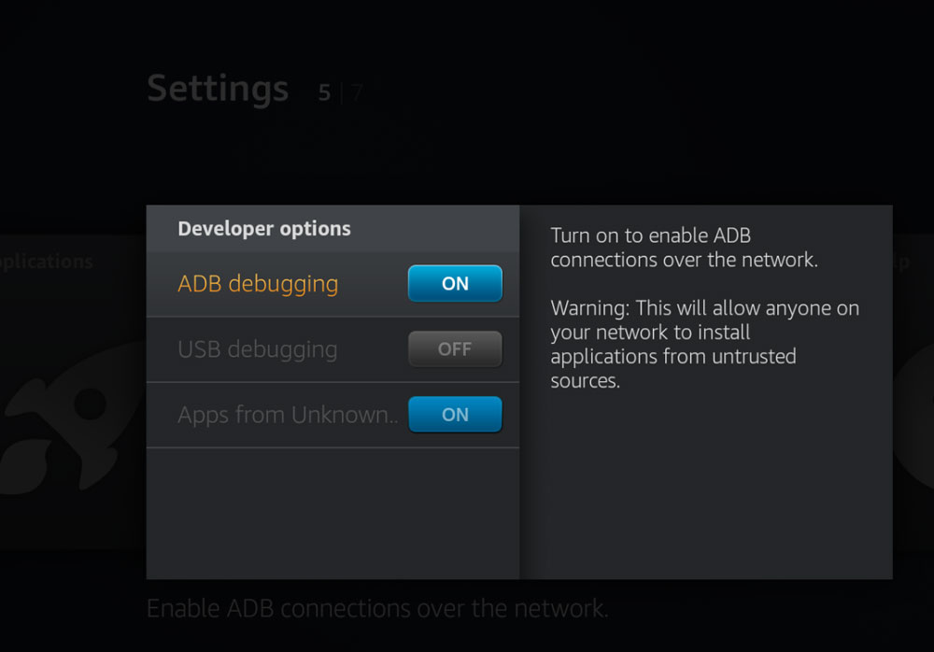Toggle the USB debugging OFF switch
934x652 pixels.
(455, 349)
